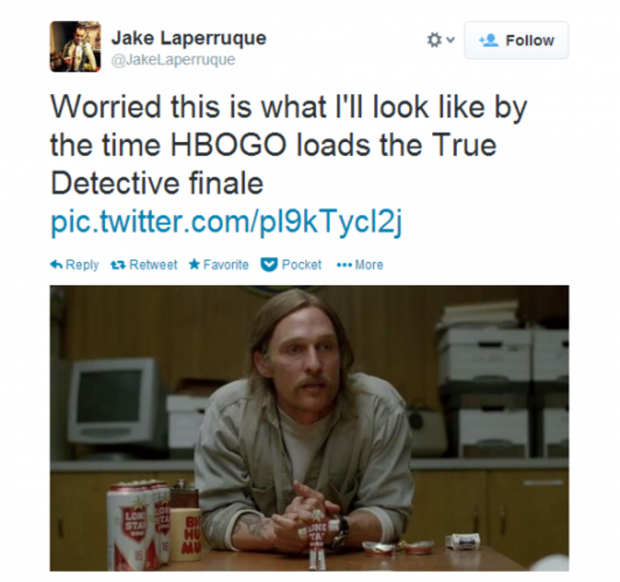Click the Retweet text label
Image resolution: width=620 pixels, height=582 pixels.
(x=154, y=265)
